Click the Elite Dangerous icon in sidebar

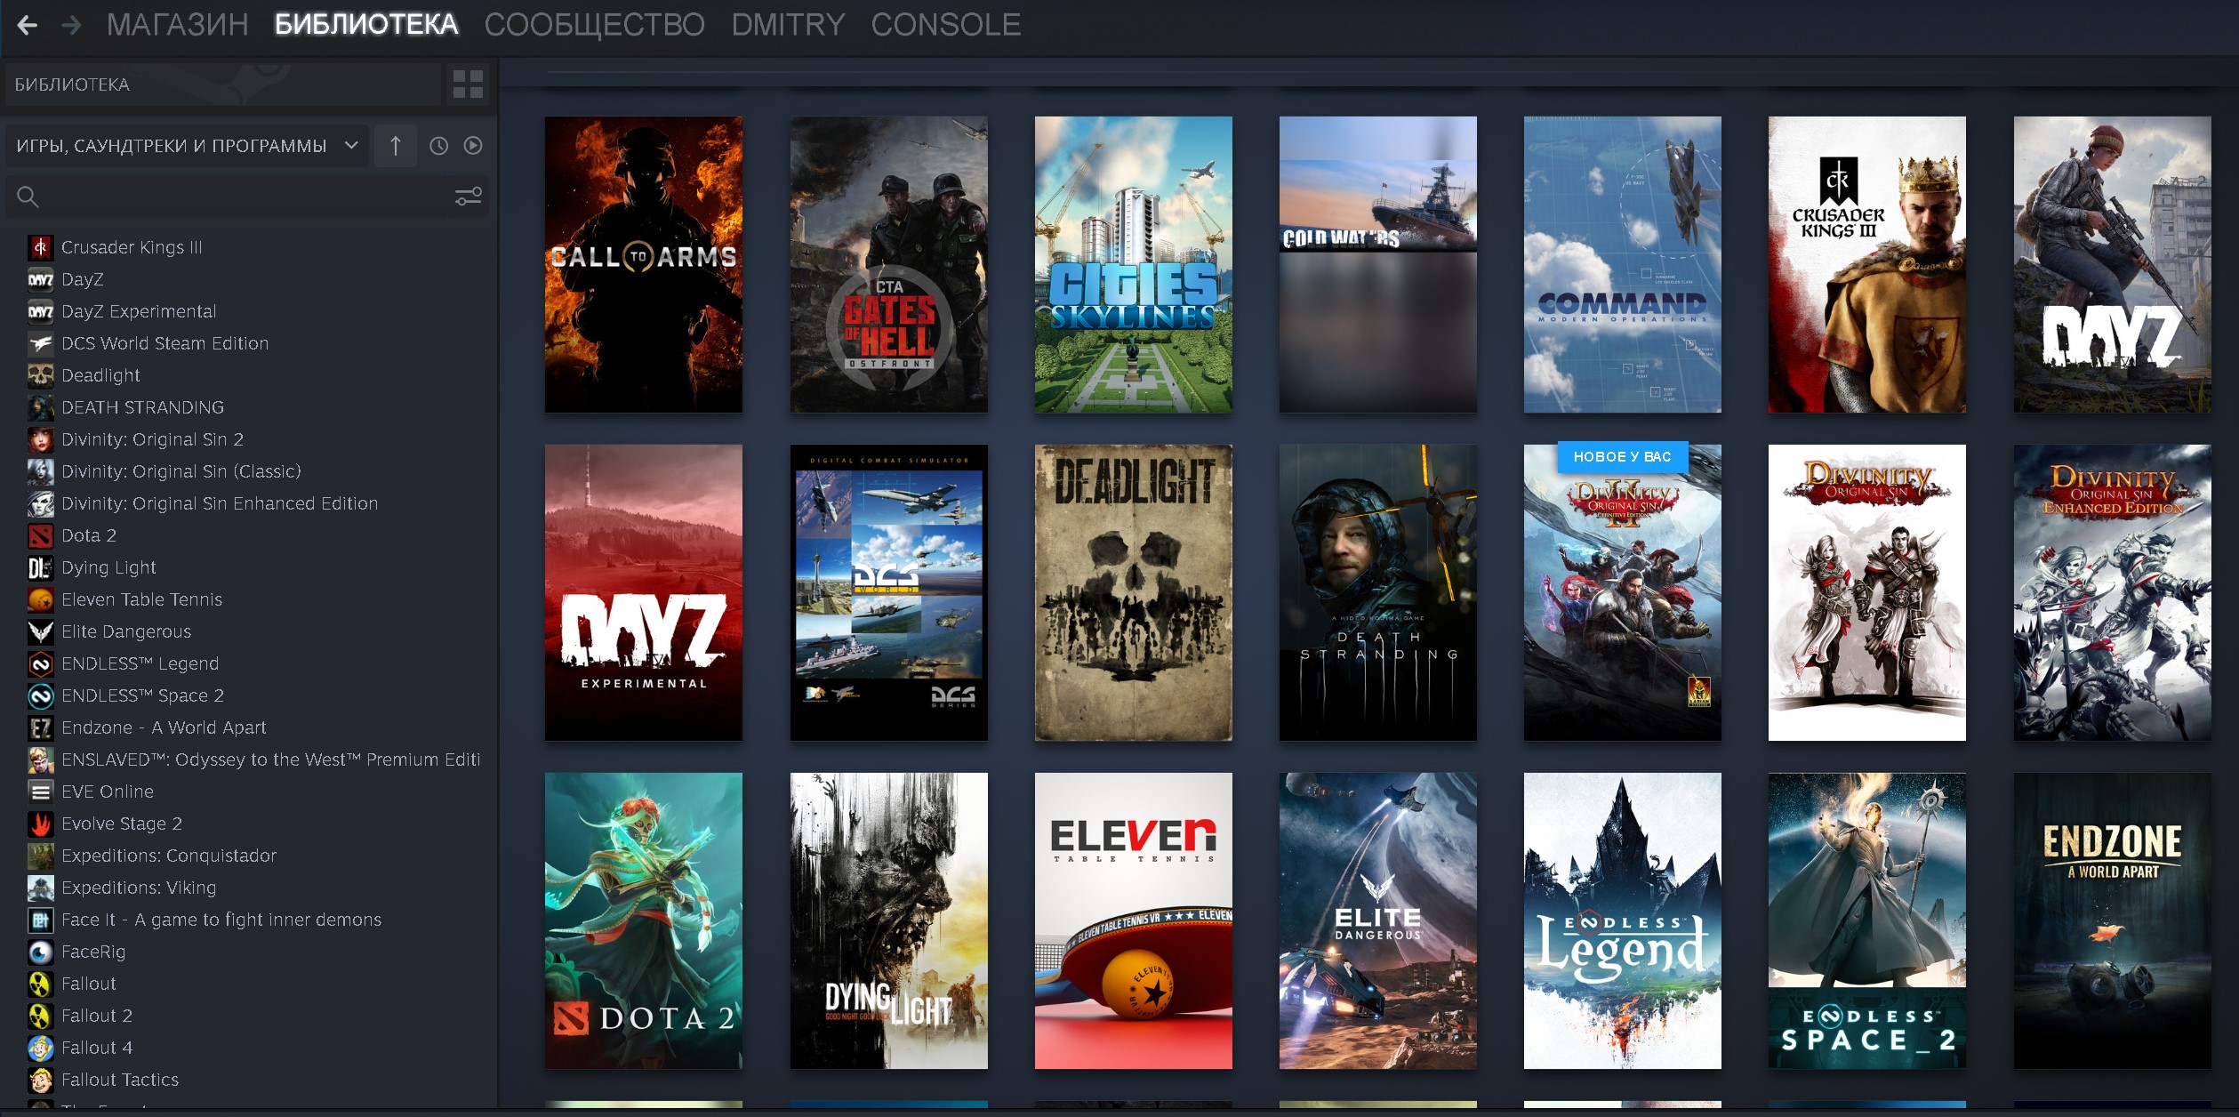tap(38, 631)
